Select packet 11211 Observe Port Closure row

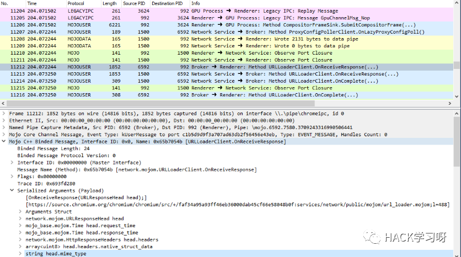coord(227,60)
